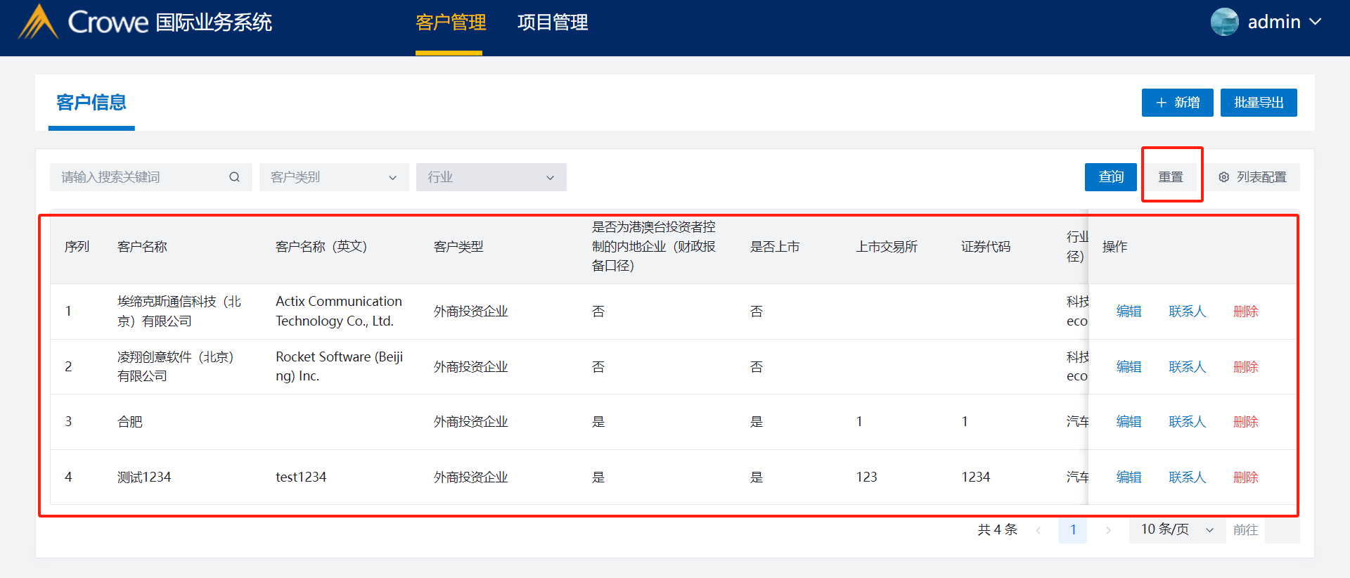
Task: Click the plus icon on 新增 button
Action: (x=1161, y=103)
